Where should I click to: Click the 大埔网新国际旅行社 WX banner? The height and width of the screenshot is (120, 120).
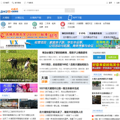[x=60, y=44]
